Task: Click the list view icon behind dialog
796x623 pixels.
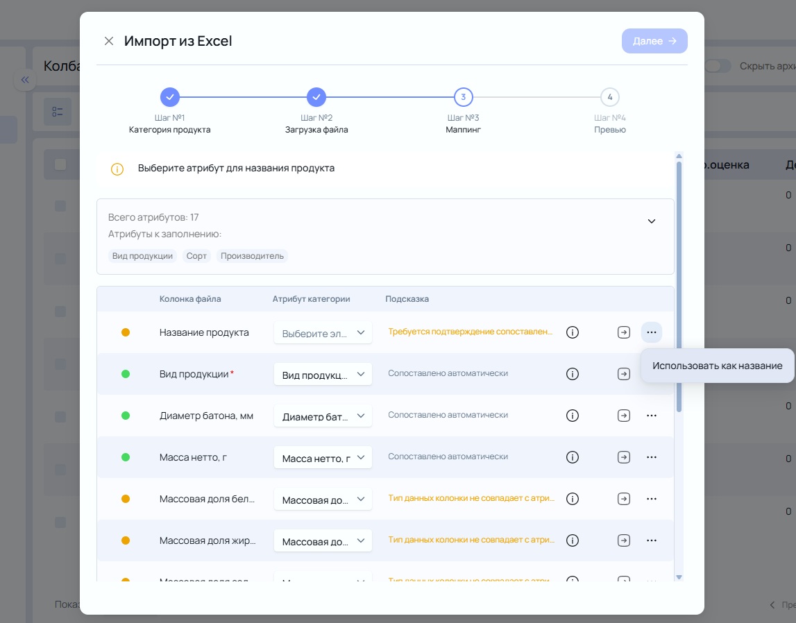Action: tap(58, 112)
